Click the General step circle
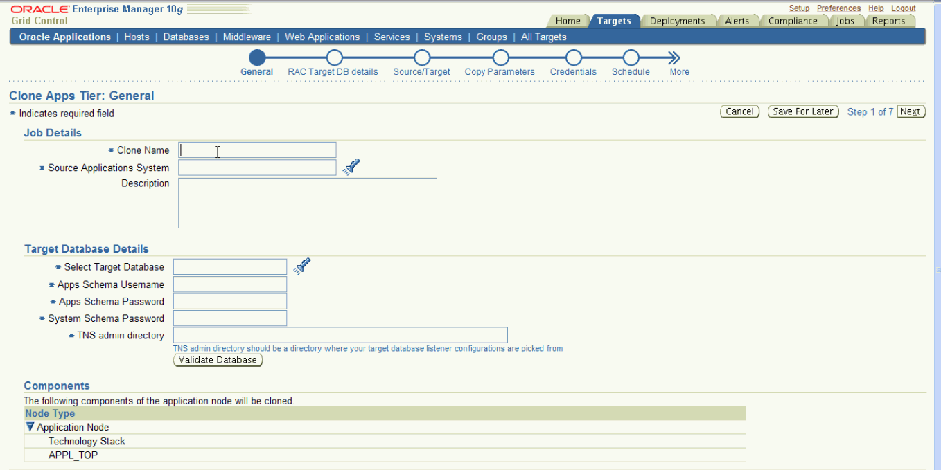941x470 pixels. (x=257, y=58)
